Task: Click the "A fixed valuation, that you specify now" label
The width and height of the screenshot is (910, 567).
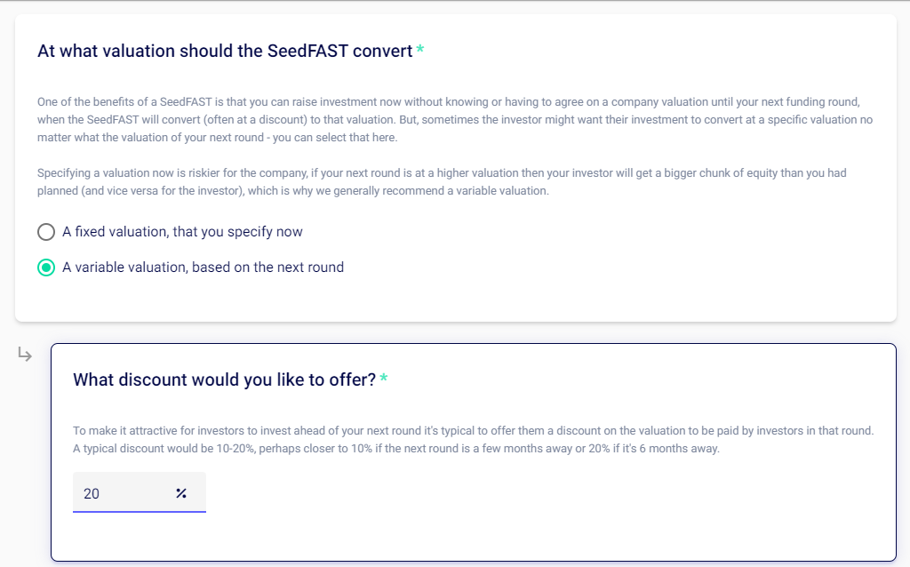Action: pos(182,232)
